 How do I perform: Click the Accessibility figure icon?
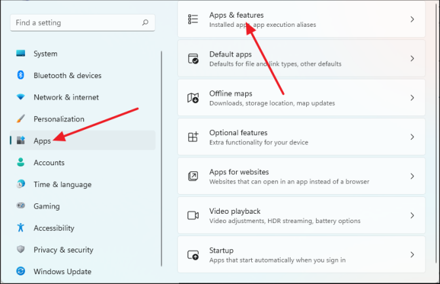21,228
